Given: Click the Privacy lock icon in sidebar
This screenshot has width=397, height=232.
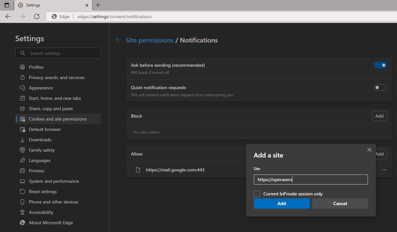Looking at the screenshot, I should (x=22, y=77).
